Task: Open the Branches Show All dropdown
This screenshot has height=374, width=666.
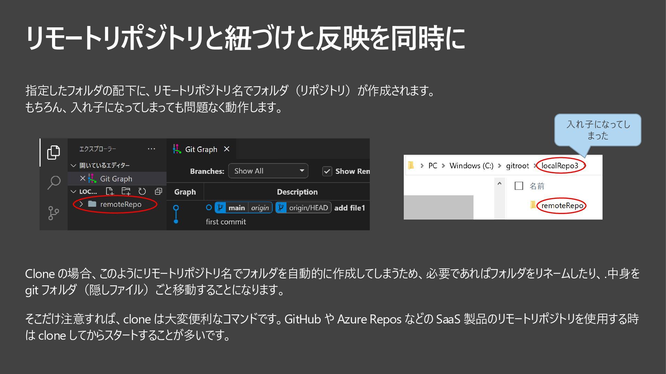Action: (268, 171)
